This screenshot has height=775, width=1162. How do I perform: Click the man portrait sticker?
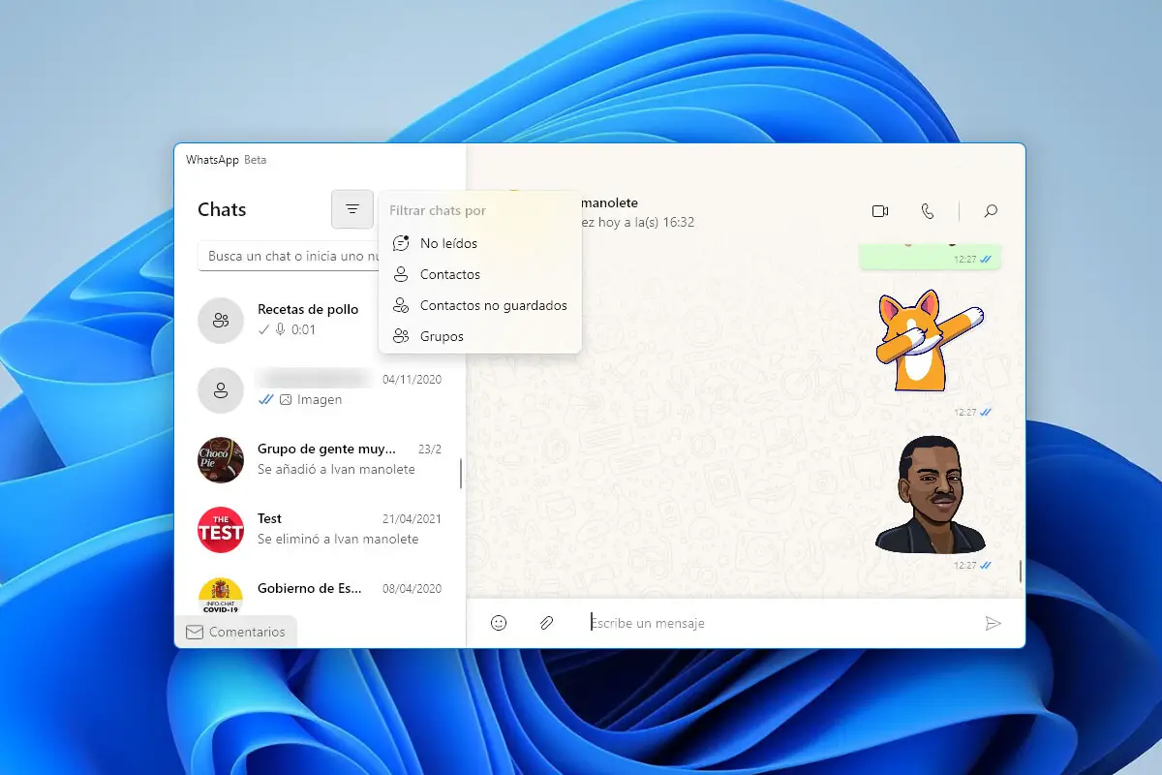pos(931,495)
